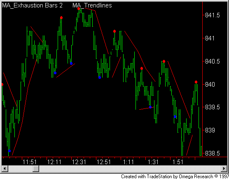Click the 840 price axis label

point(210,85)
